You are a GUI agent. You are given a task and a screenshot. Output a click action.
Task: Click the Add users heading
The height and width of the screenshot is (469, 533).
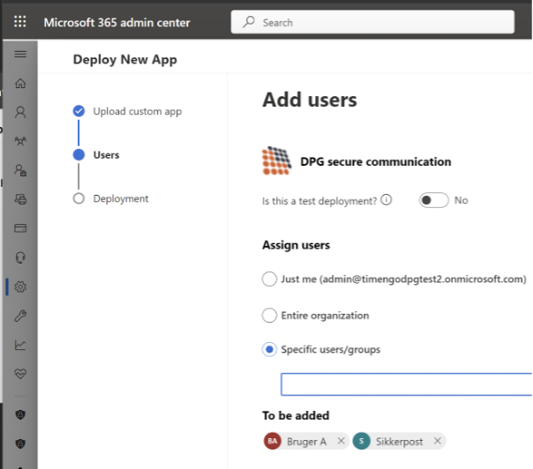coord(310,100)
